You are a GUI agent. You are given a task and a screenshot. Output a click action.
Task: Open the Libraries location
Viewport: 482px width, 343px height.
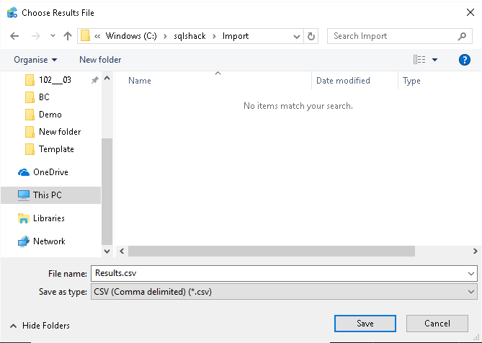(48, 218)
